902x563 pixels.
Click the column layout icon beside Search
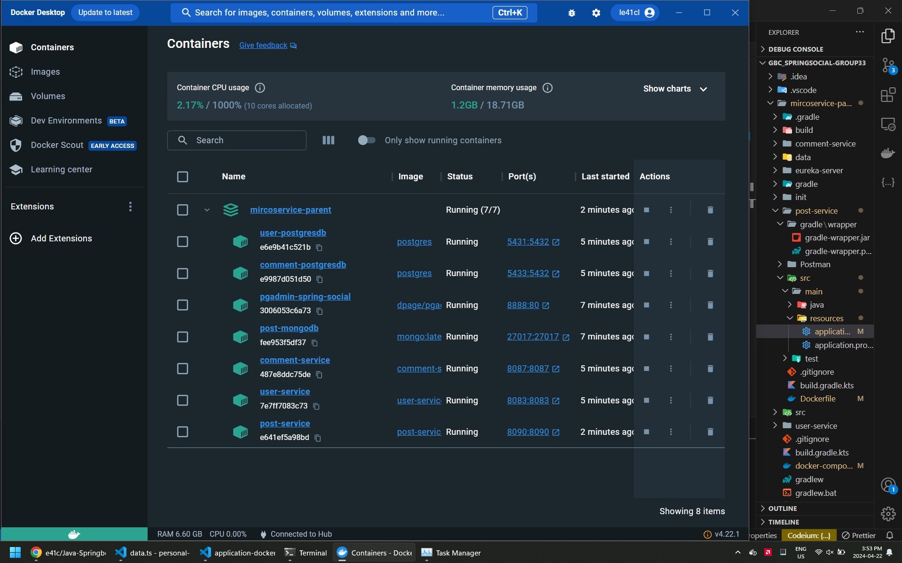pos(328,140)
